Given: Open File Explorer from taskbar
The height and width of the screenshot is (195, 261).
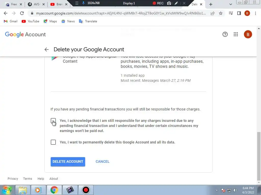Looking at the screenshot, I should (23, 190).
